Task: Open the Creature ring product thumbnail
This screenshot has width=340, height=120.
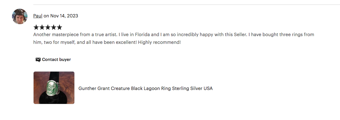Action: 54,88
